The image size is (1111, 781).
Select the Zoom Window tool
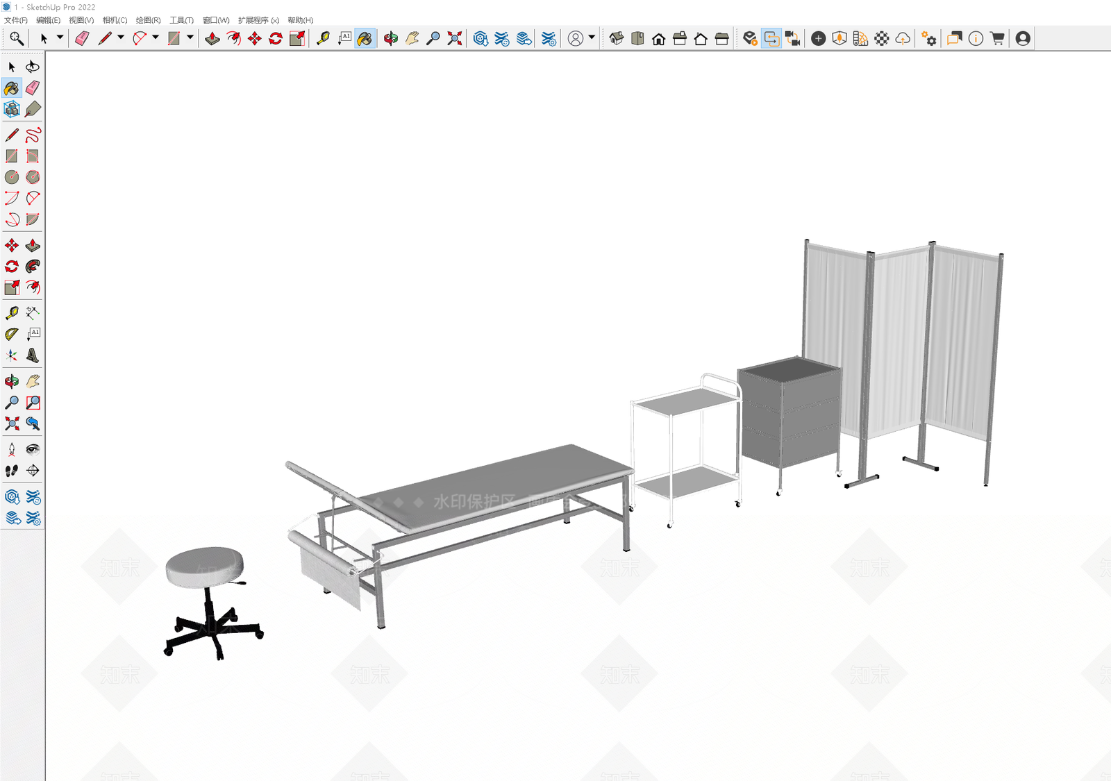tap(33, 403)
